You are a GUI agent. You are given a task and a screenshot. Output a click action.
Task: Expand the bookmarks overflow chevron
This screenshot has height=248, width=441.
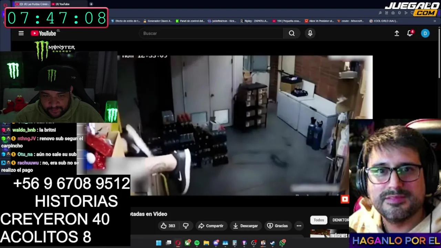(434, 21)
